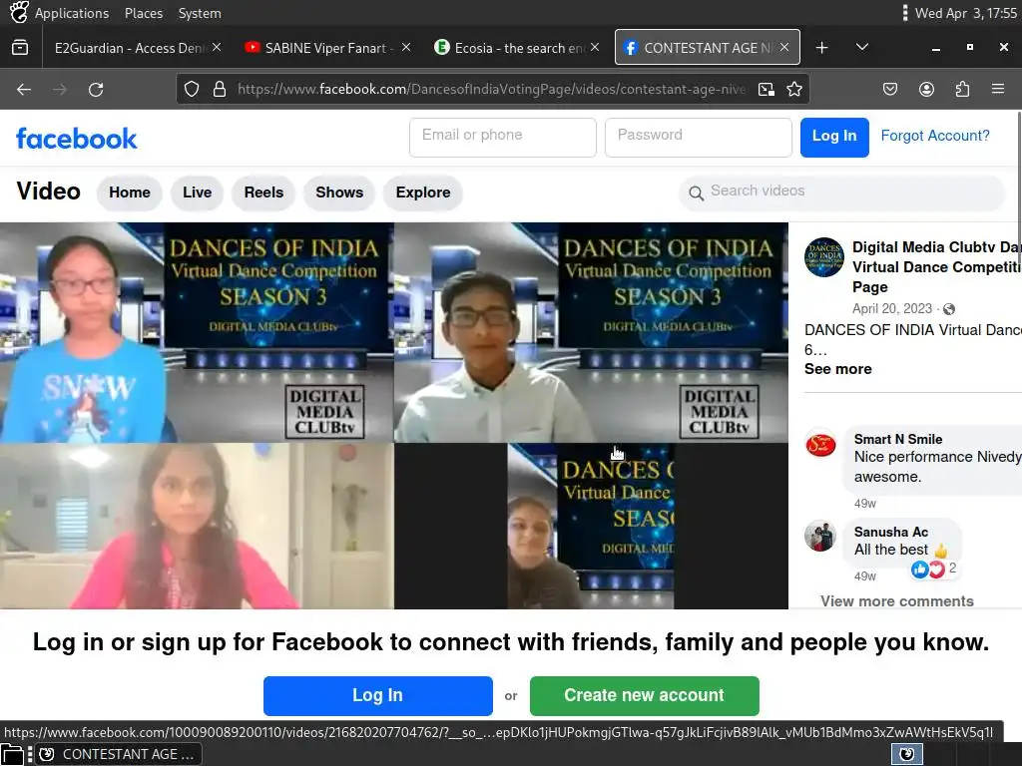1022x766 pixels.
Task: Click the CONTESTANT AGE taskbar window button
Action: click(119, 754)
